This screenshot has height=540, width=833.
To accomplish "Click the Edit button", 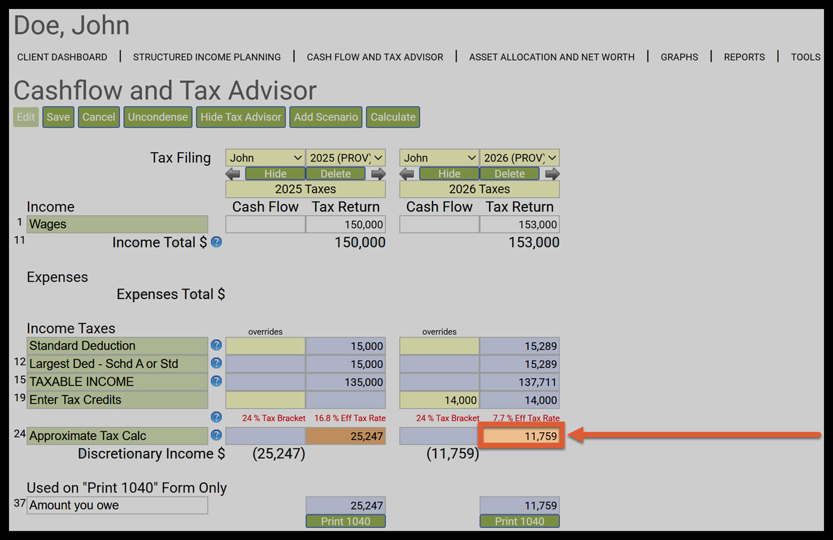I will pos(26,117).
